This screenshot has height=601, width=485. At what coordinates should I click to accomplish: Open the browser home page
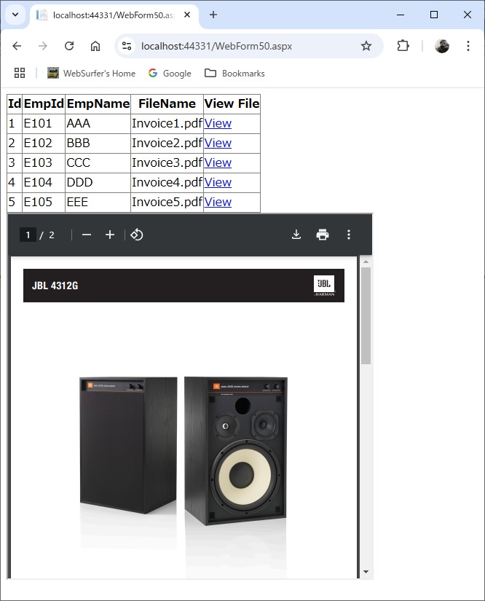(95, 46)
